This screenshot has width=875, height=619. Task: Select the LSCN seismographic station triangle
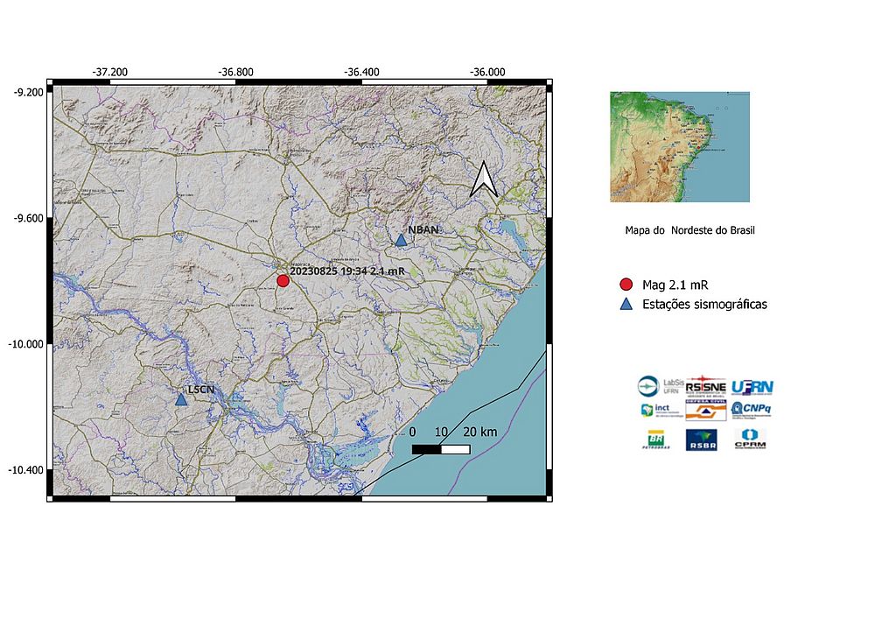pyautogui.click(x=181, y=399)
